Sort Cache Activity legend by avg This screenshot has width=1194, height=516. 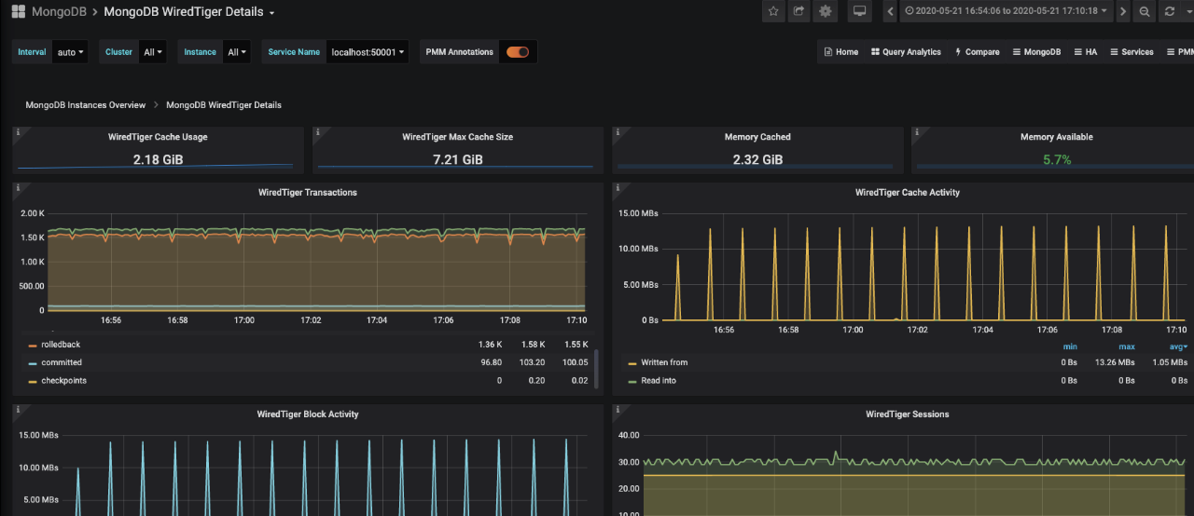coord(1180,346)
